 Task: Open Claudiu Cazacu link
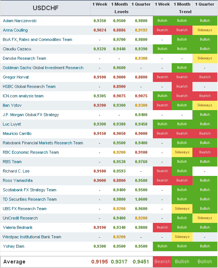17,49
